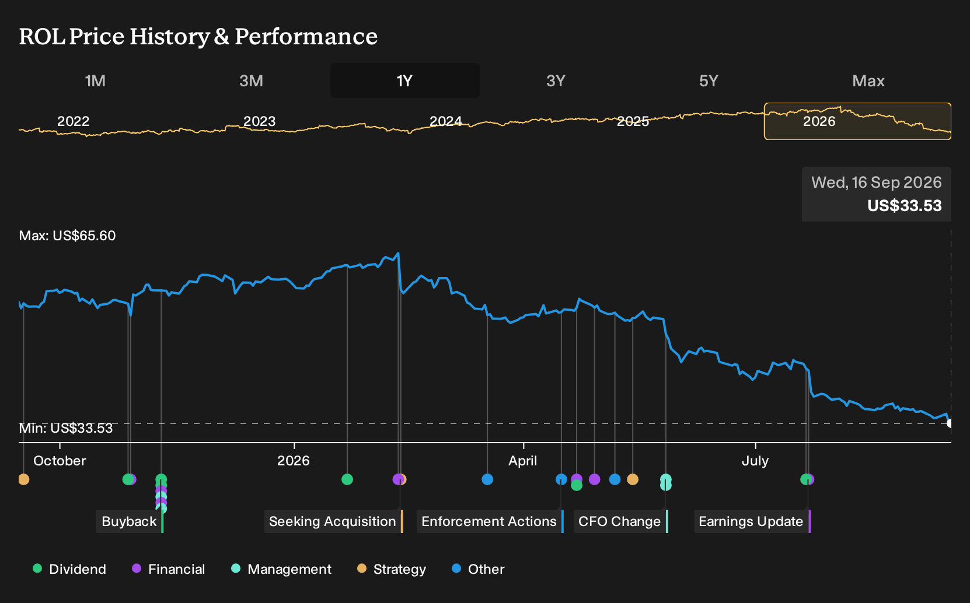The width and height of the screenshot is (970, 603).
Task: Click the CFO Change event label
Action: pos(620,521)
